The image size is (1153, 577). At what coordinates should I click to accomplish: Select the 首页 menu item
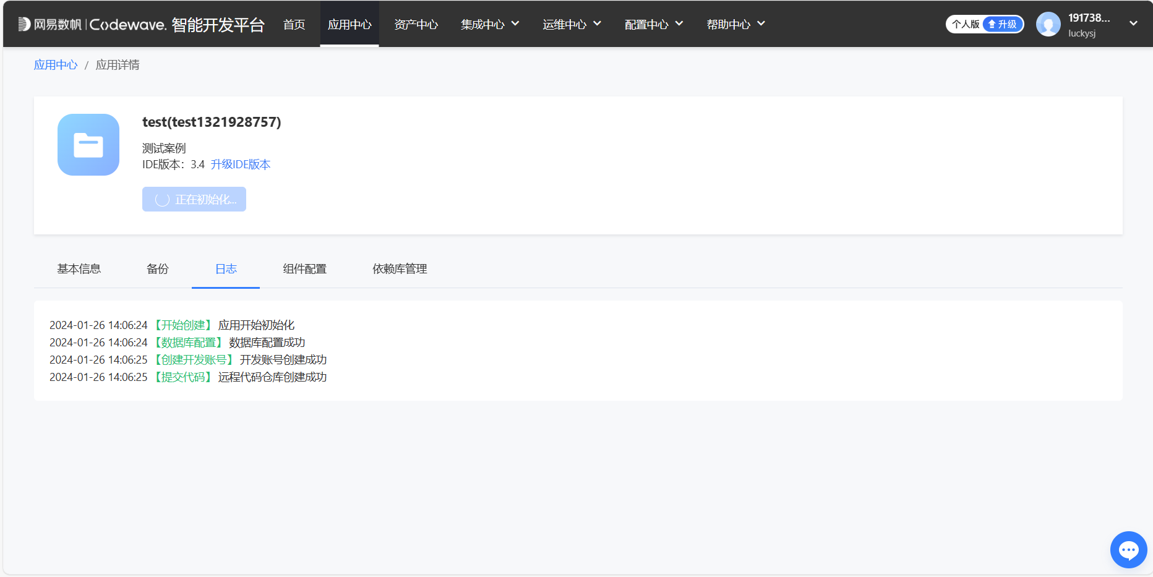(294, 24)
